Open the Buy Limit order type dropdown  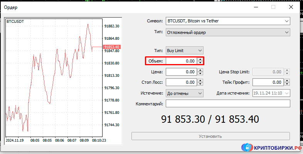(185, 51)
